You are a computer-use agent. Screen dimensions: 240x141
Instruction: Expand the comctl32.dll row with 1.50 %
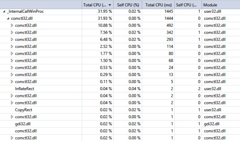coord(12,61)
